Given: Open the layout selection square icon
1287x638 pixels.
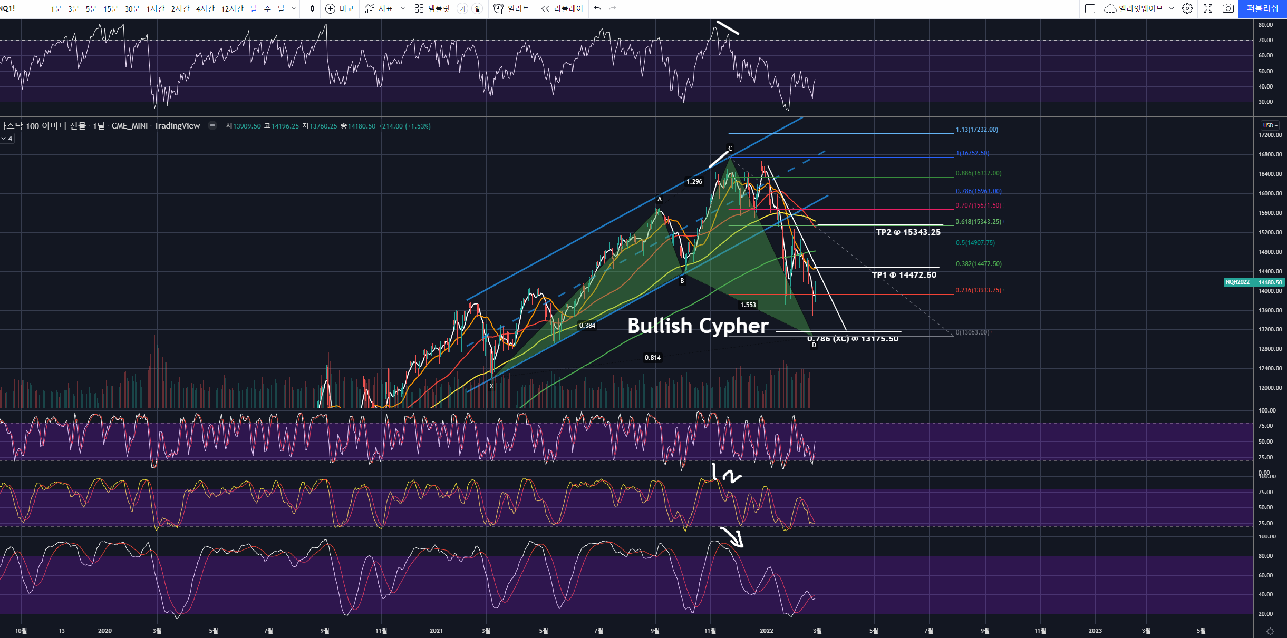Looking at the screenshot, I should [1090, 8].
